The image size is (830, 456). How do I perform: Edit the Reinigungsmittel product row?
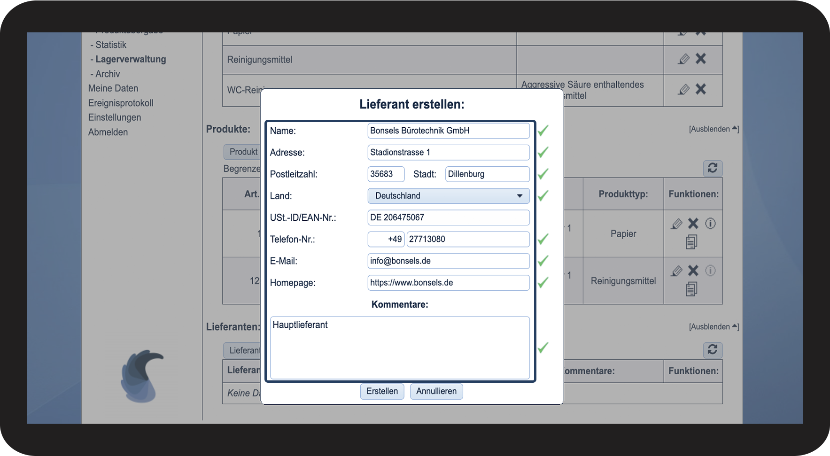click(676, 271)
